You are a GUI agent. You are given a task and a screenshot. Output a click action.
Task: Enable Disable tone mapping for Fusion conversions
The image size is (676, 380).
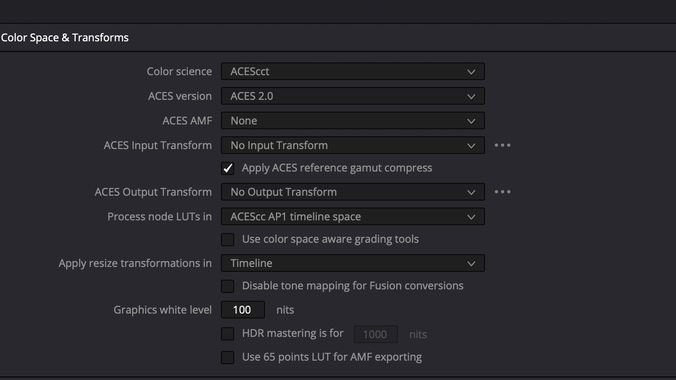[228, 286]
